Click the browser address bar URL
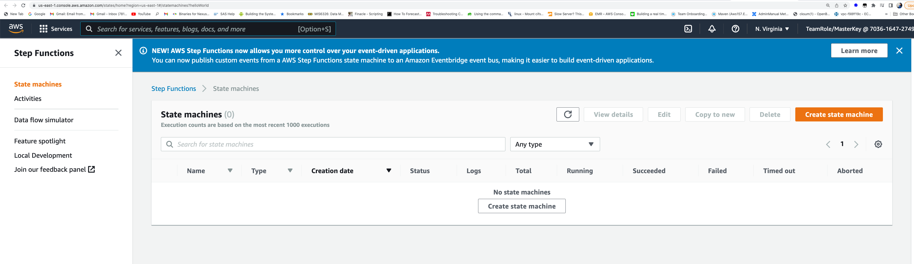Image resolution: width=914 pixels, height=264 pixels. pos(123,5)
